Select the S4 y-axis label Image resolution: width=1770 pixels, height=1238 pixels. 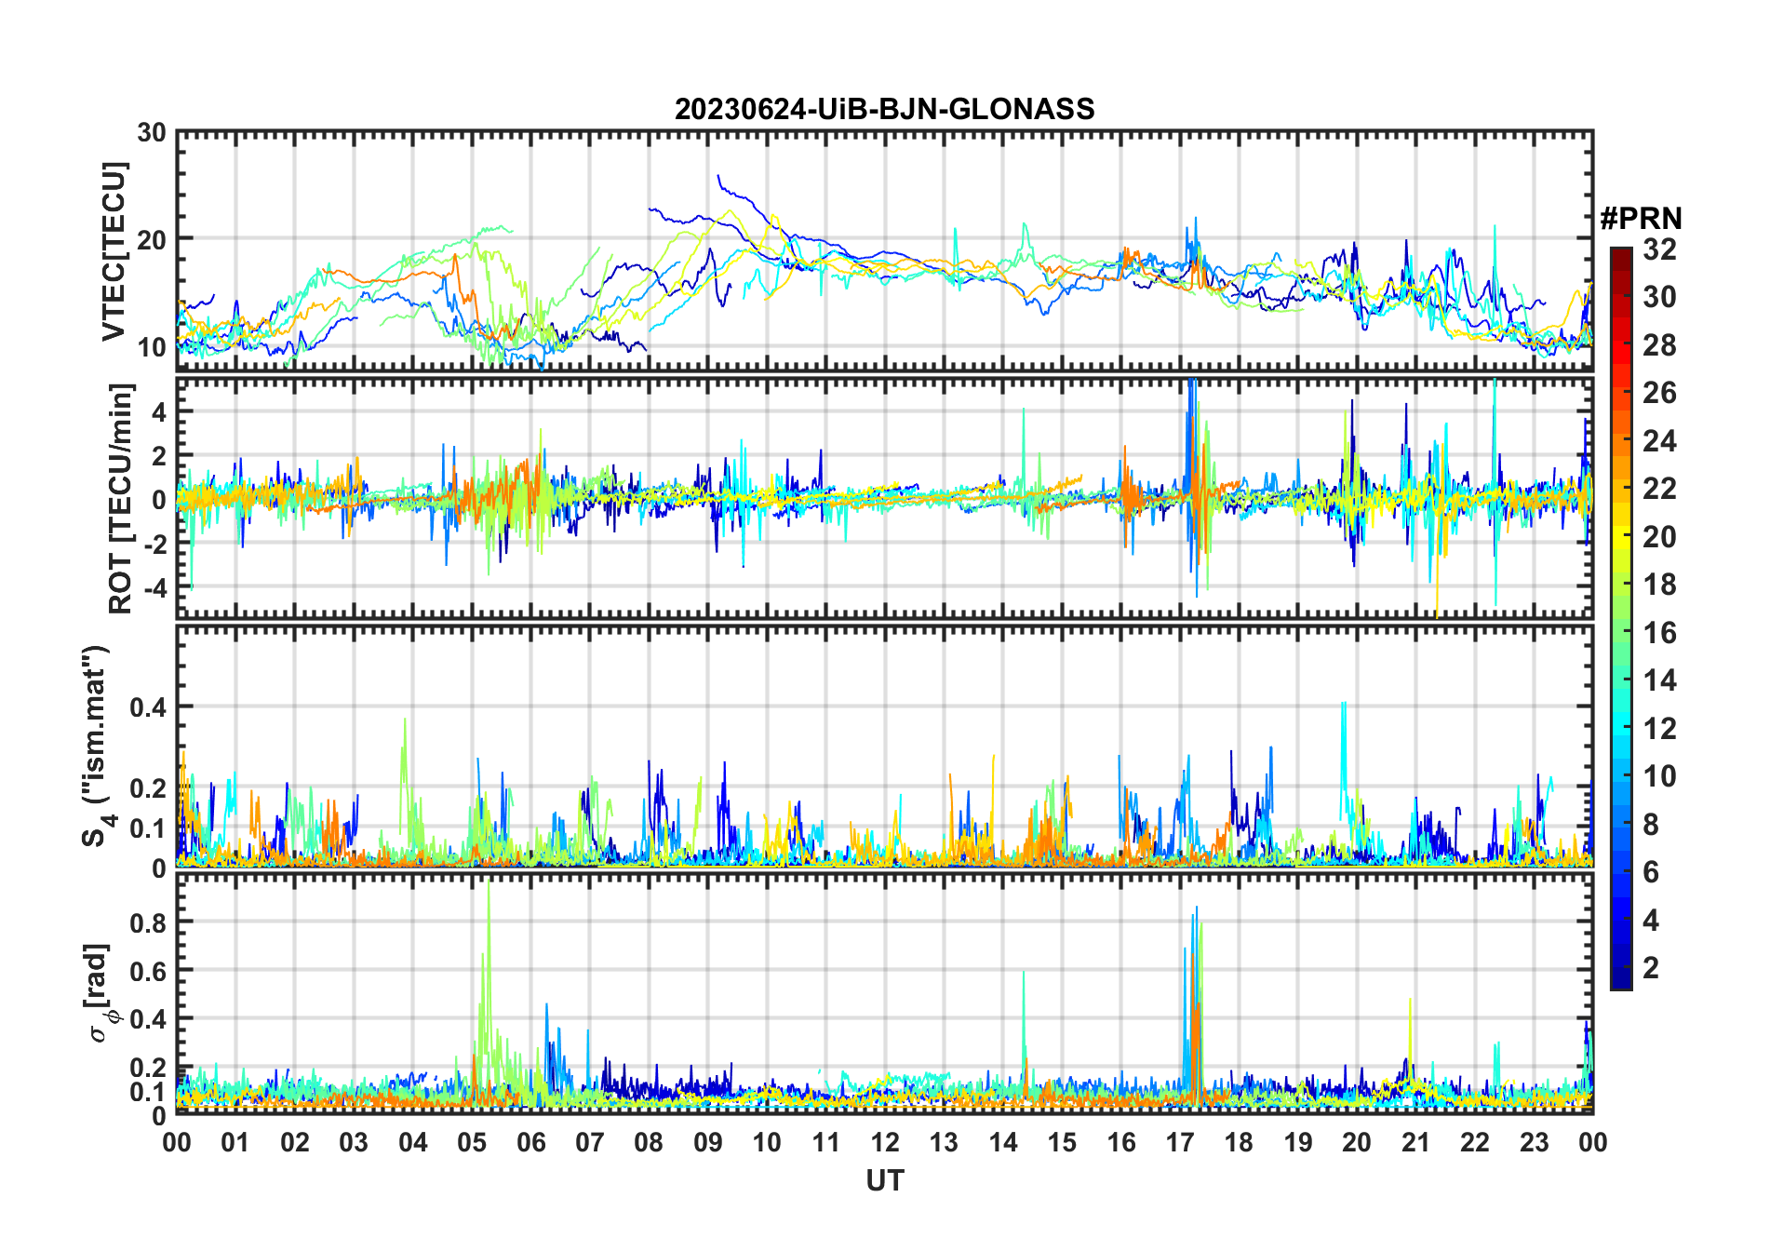(x=95, y=747)
